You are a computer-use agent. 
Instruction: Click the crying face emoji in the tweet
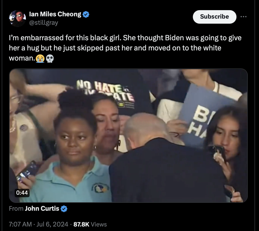click(40, 59)
